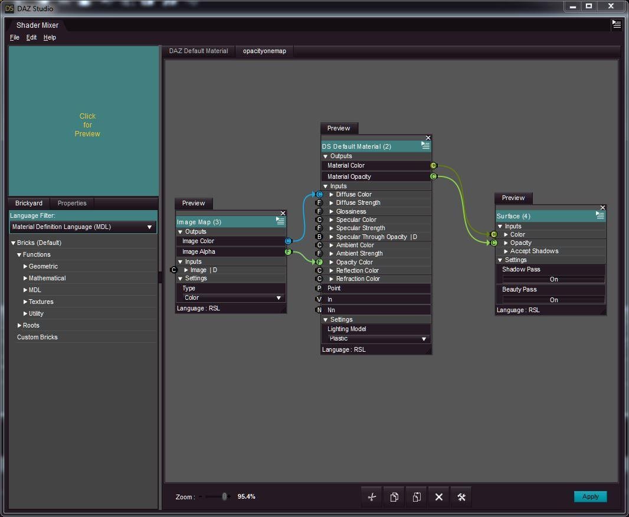Open the Edit menu
Viewport: 629px width, 517px height.
pyautogui.click(x=31, y=37)
